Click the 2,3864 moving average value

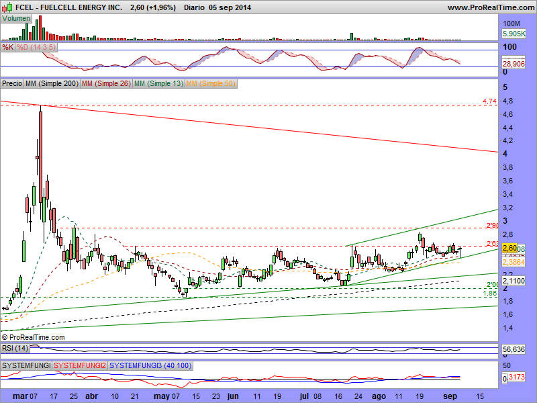pos(514,262)
